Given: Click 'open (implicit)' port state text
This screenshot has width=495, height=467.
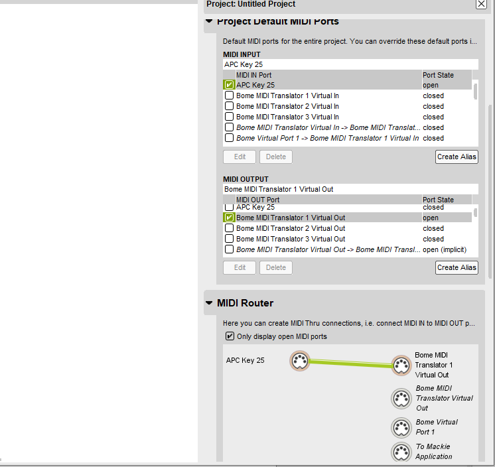Looking at the screenshot, I should (x=445, y=249).
